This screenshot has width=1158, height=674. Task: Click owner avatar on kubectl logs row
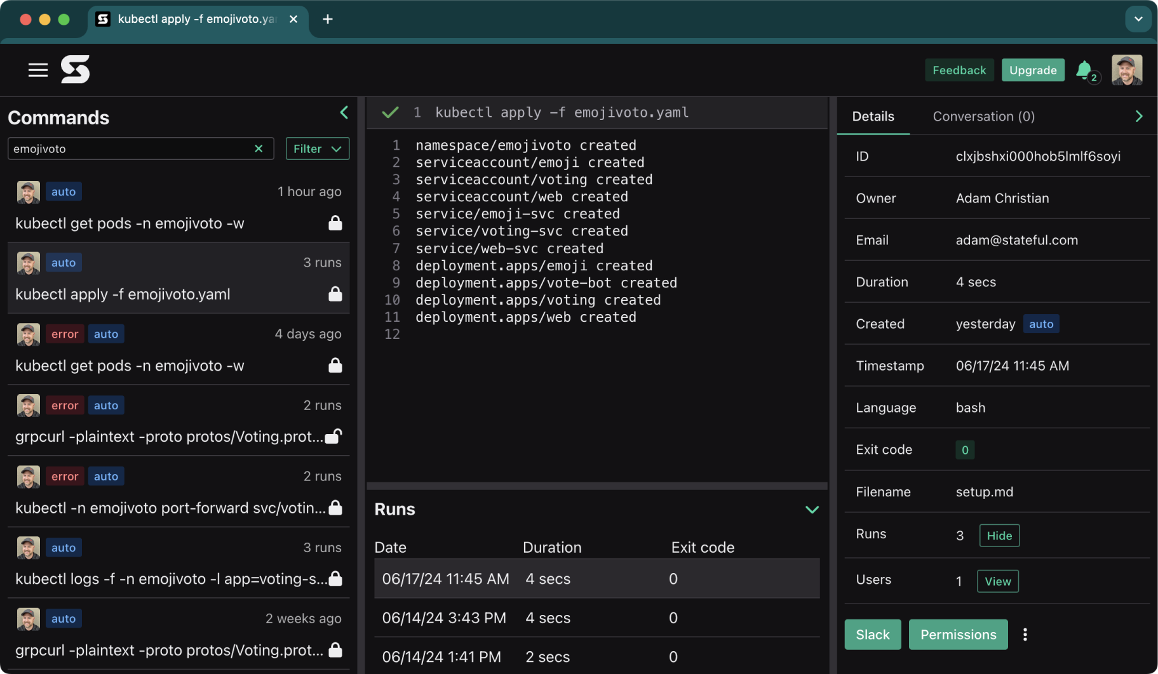(x=29, y=548)
